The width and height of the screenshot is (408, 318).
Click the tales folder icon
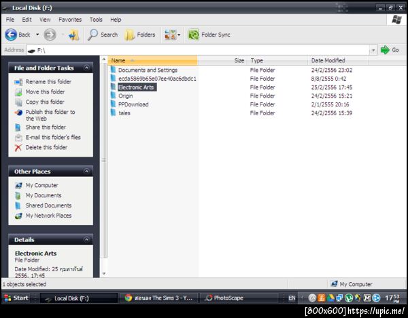[113, 113]
